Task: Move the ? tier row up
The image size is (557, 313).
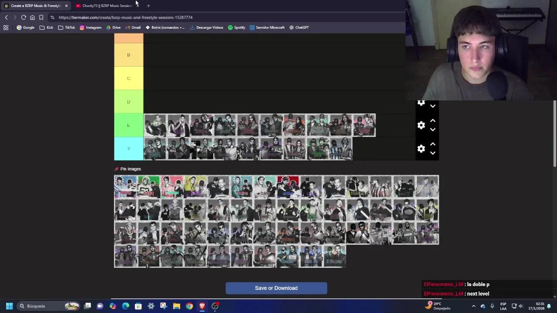Action: 433,144
